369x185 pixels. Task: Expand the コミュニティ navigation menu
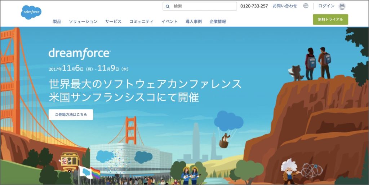[x=141, y=21]
